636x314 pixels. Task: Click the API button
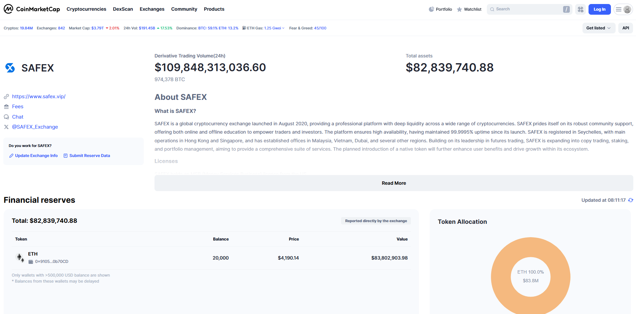[x=626, y=28]
